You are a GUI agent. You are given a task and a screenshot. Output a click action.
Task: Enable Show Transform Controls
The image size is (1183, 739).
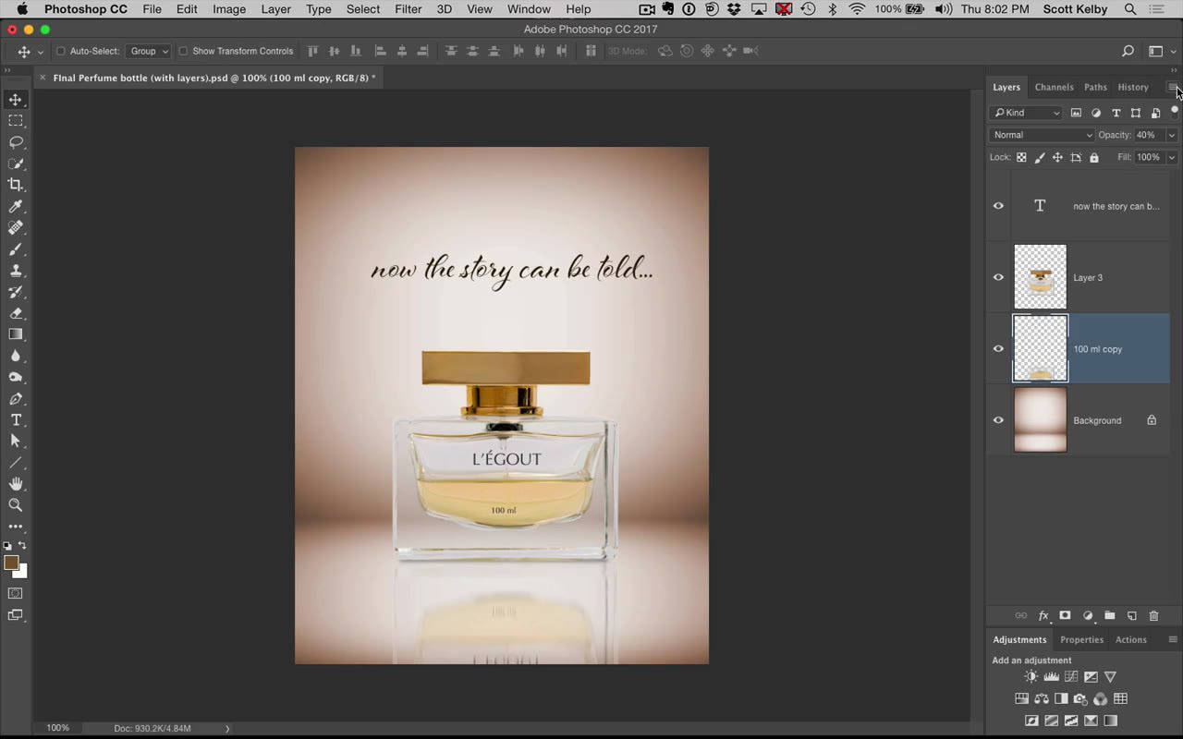pos(182,51)
